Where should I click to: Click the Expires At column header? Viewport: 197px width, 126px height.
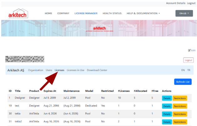point(50,91)
